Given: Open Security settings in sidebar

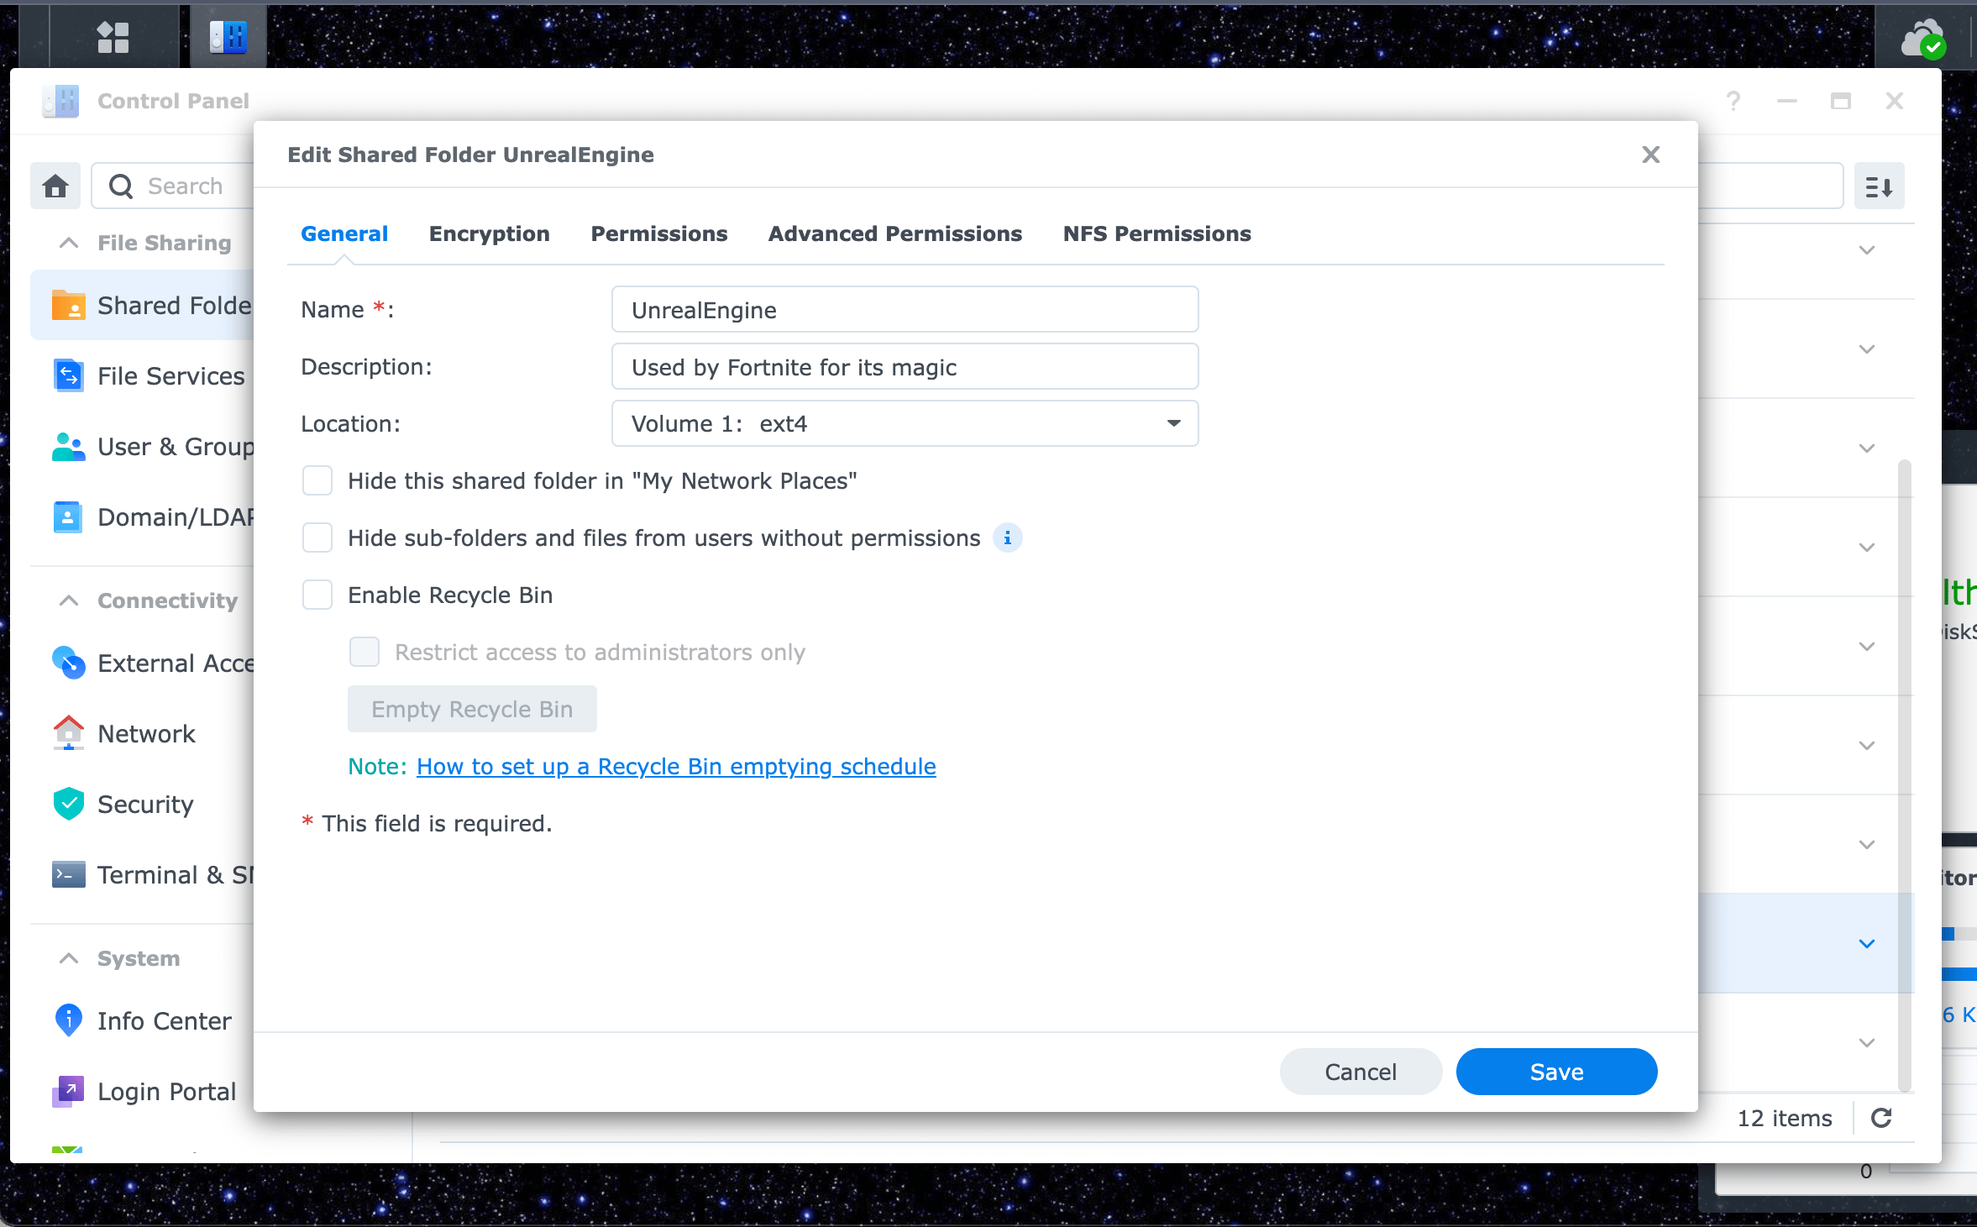Looking at the screenshot, I should point(143,804).
